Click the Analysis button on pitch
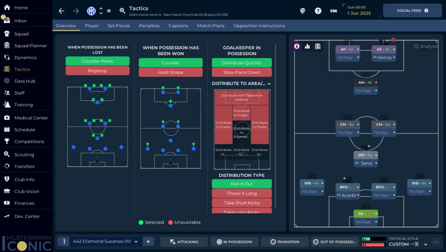Screen dimensions: 446x252 tap(426, 46)
